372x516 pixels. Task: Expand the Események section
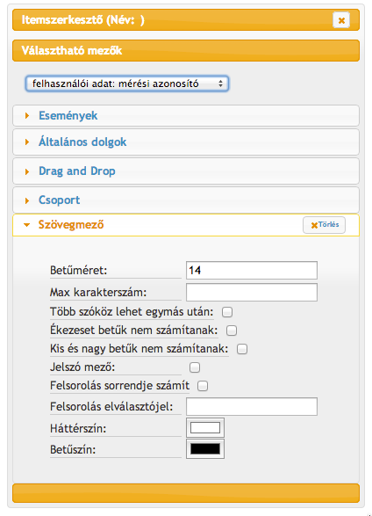pyautogui.click(x=186, y=115)
